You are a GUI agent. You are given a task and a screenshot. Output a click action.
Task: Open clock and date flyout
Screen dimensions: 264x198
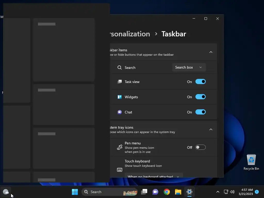tap(246, 192)
